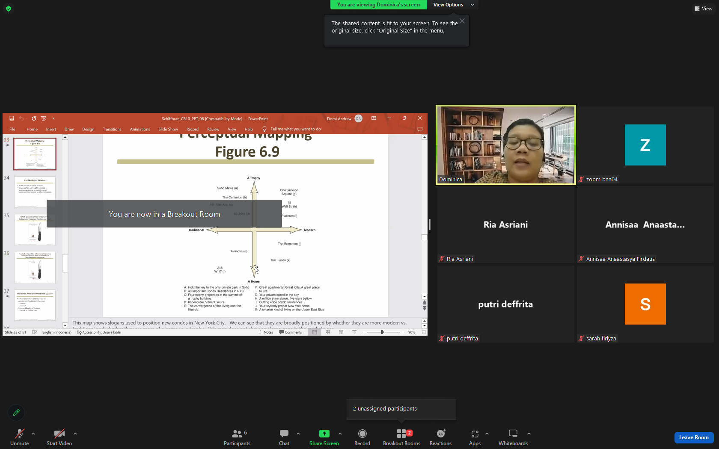
Task: Close the shared content size notification
Action: click(462, 21)
